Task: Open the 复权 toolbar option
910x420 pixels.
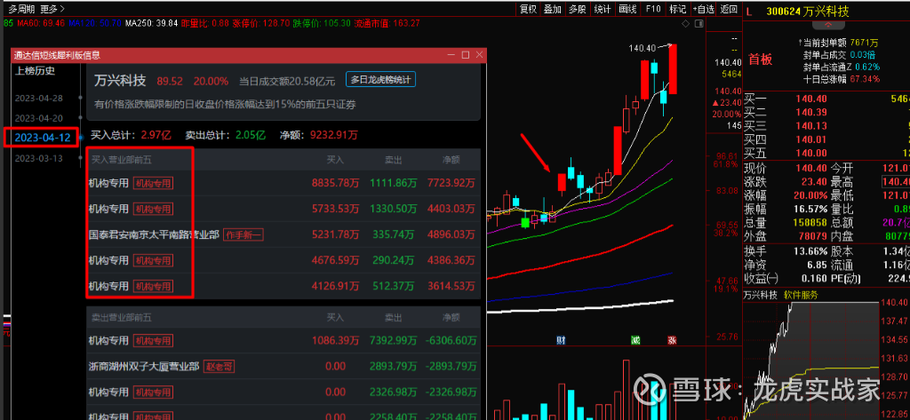Action: point(528,9)
